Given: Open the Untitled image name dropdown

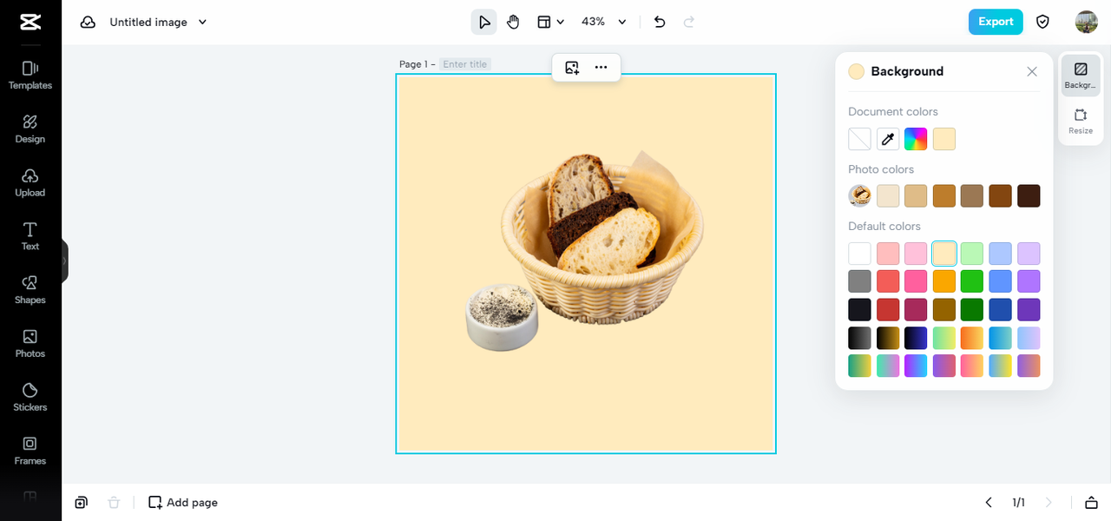Looking at the screenshot, I should coord(159,22).
